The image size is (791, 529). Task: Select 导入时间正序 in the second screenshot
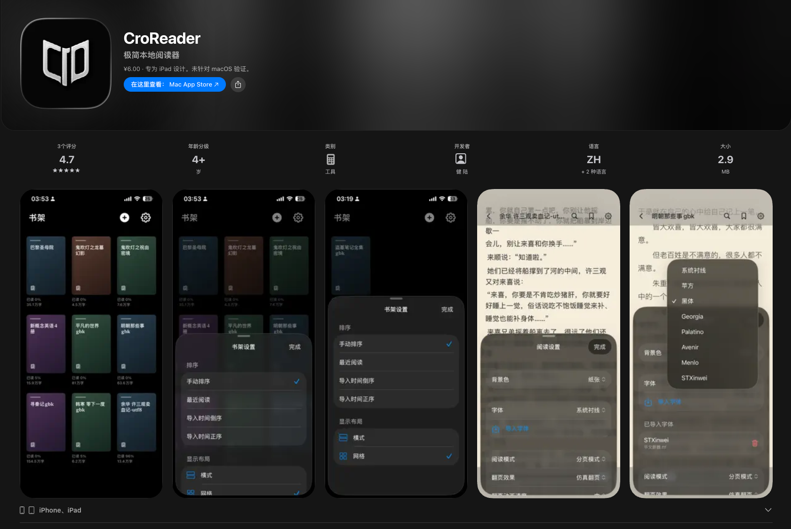(x=244, y=436)
